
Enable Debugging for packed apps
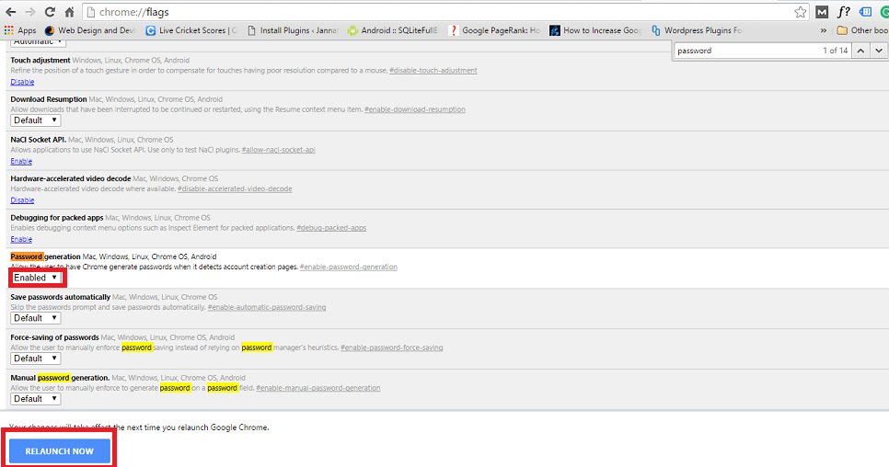[x=21, y=239]
